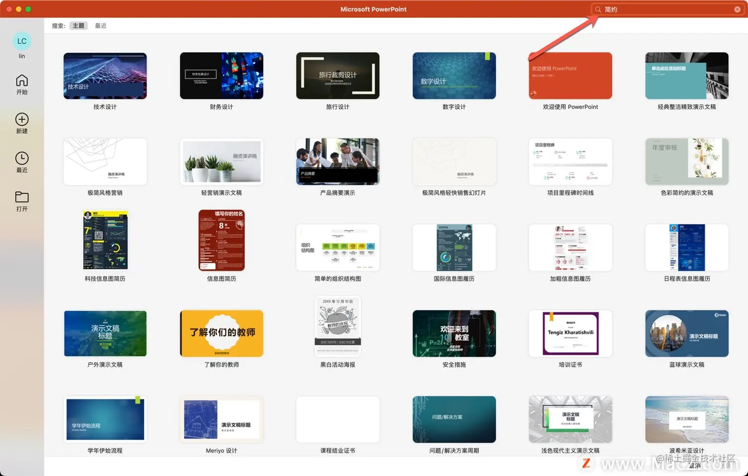Pick the 学年伊始流程 template
This screenshot has height=476, width=748.
pyautogui.click(x=105, y=420)
